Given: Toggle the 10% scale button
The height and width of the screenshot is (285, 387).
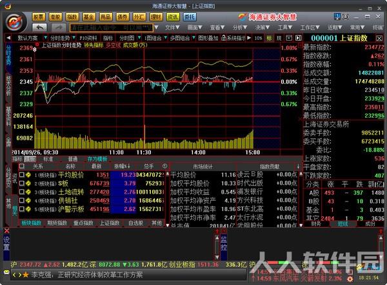Looking at the screenshot, I should tap(258, 38).
